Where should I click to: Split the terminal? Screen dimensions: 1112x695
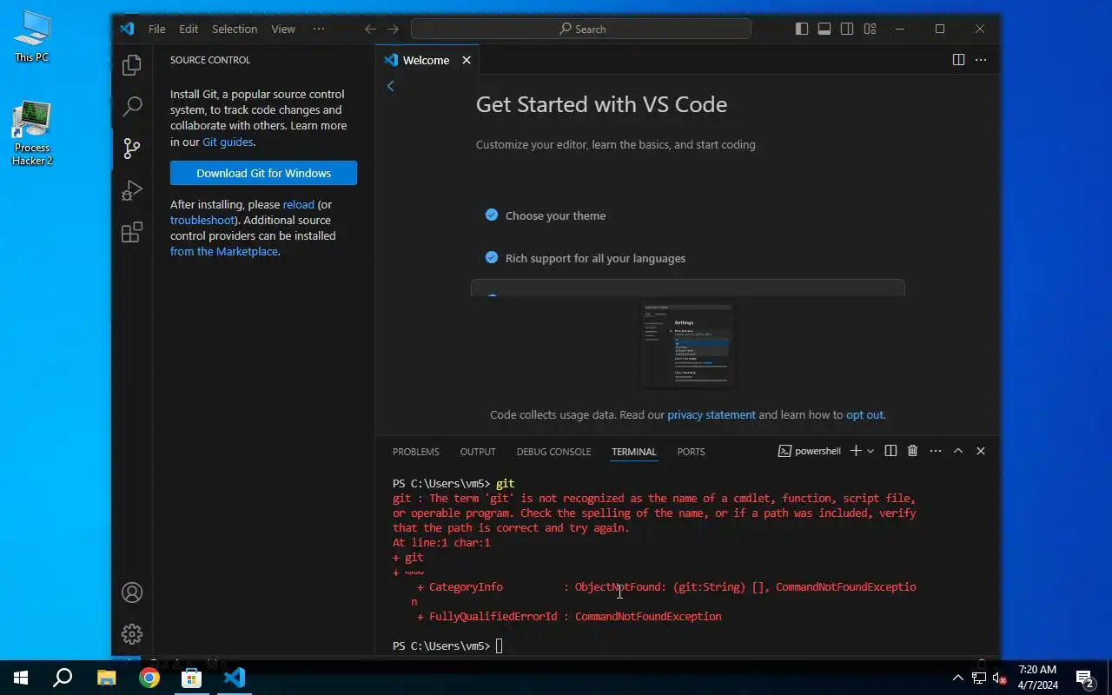tap(890, 451)
